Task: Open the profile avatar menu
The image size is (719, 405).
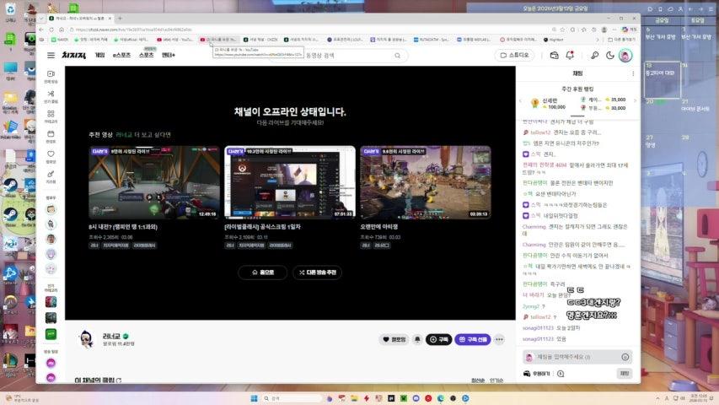Action: coord(625,56)
